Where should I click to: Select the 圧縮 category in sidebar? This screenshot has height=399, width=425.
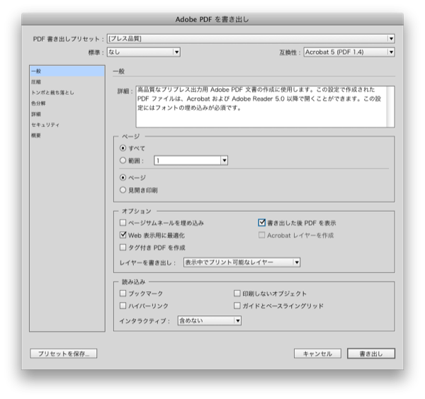pyautogui.click(x=37, y=82)
